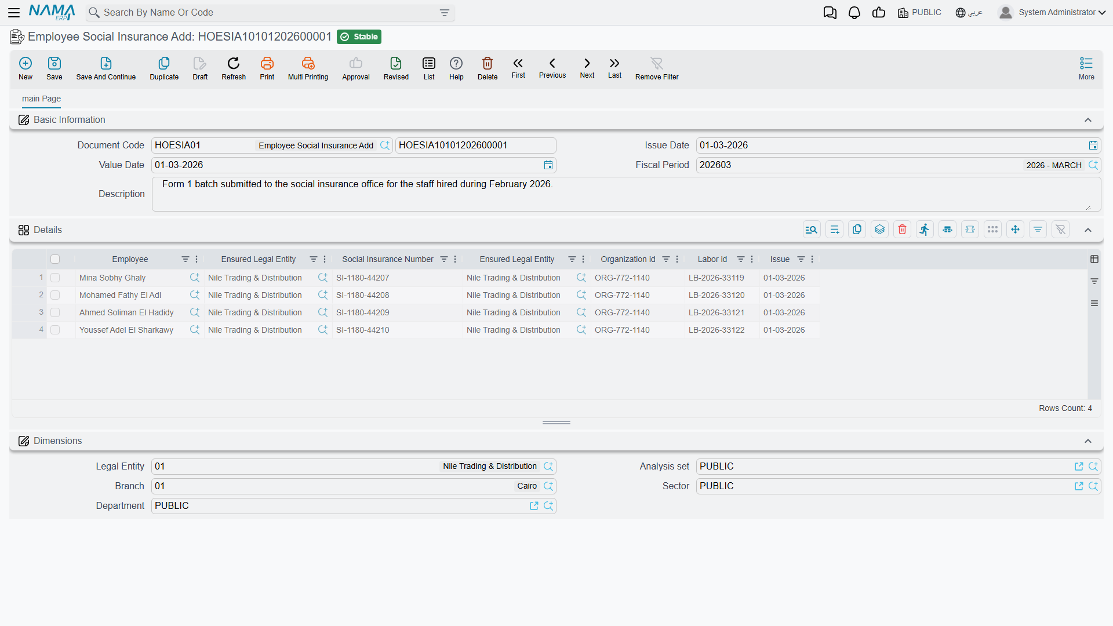
Task: Open Social Insurance Number column options
Action: [455, 259]
